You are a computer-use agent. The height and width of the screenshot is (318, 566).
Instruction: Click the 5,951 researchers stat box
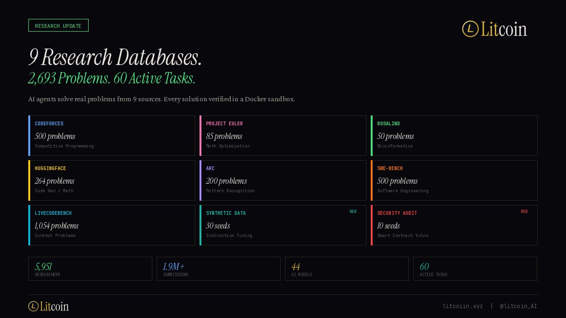tap(90, 269)
